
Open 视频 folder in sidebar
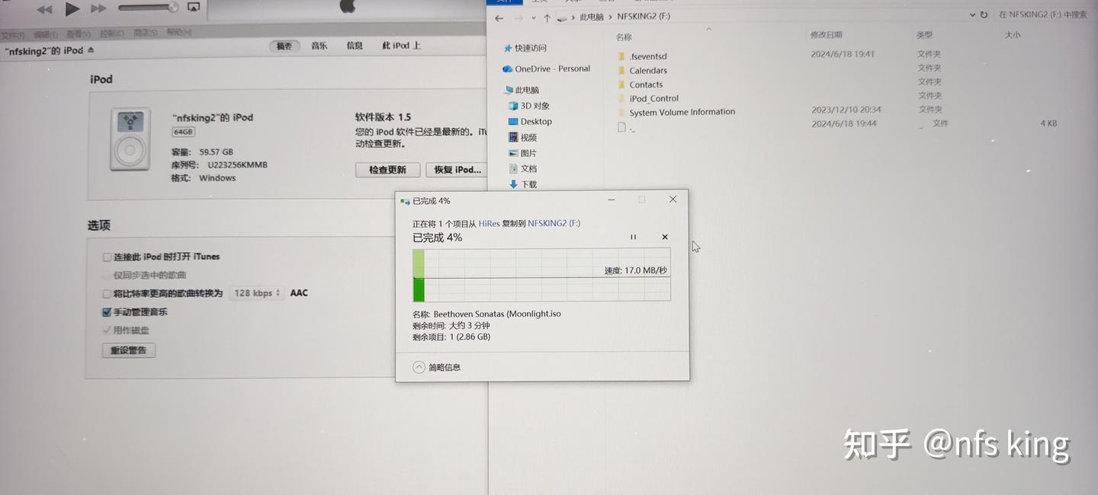[522, 138]
